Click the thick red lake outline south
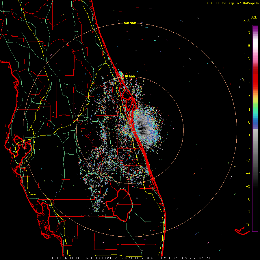Screen dimensions: 260x260 pyautogui.click(x=120, y=205)
